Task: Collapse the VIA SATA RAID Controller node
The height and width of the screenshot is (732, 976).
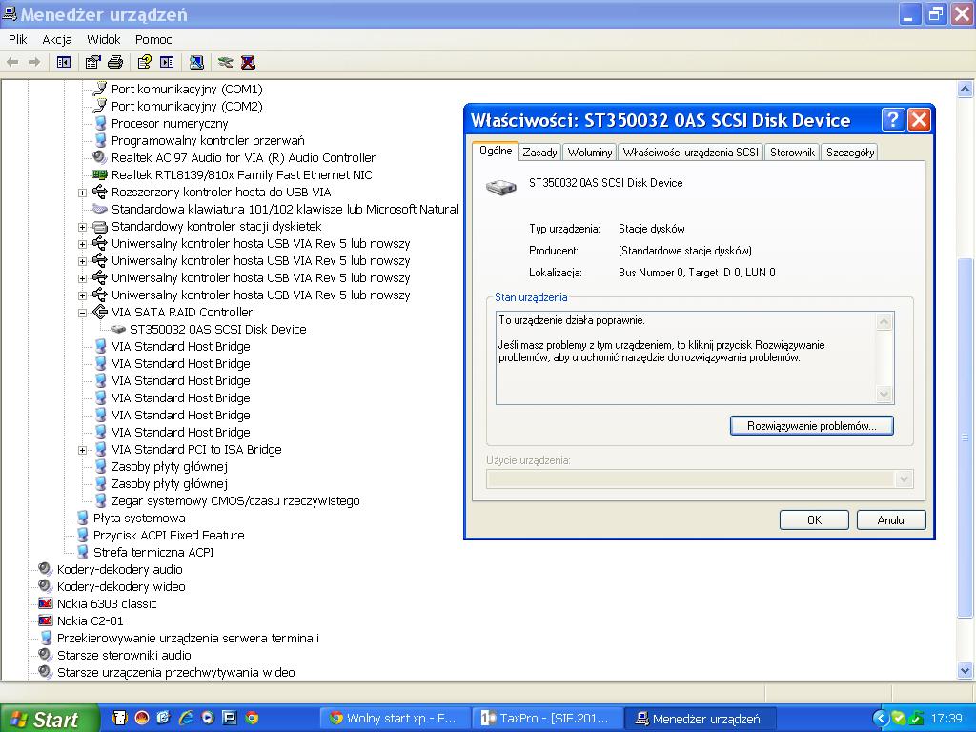Action: pyautogui.click(x=82, y=313)
